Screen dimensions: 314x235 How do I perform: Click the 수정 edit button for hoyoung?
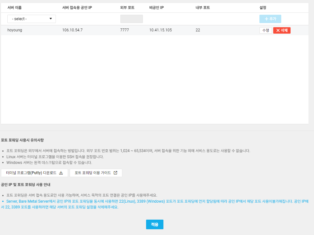tap(266, 30)
